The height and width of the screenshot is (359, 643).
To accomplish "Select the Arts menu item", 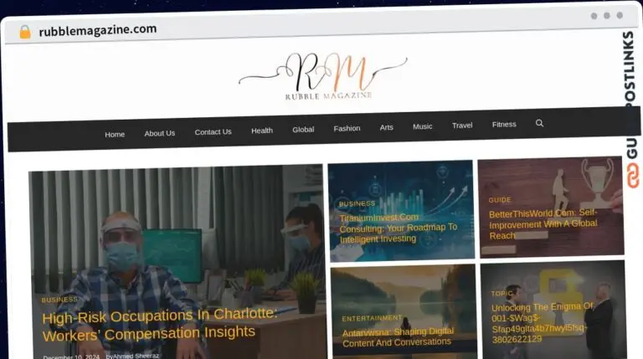I will coord(386,127).
